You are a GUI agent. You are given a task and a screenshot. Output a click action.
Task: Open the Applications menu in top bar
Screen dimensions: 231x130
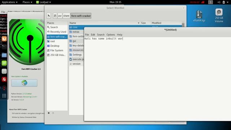tap(10, 2)
